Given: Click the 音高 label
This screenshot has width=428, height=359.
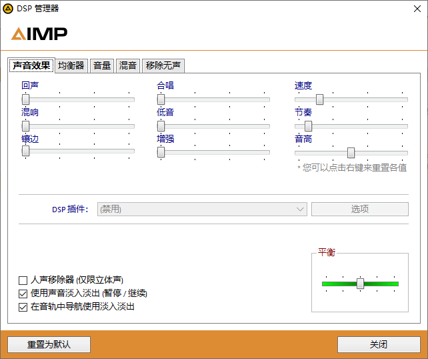Looking at the screenshot, I should pos(303,139).
